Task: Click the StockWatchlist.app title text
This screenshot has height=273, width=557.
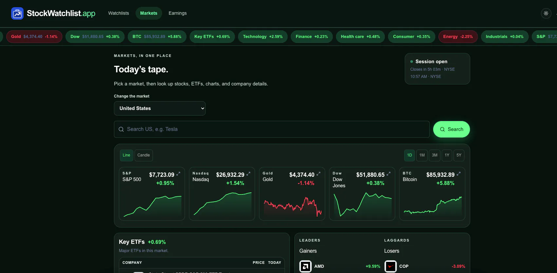Action: (61, 13)
